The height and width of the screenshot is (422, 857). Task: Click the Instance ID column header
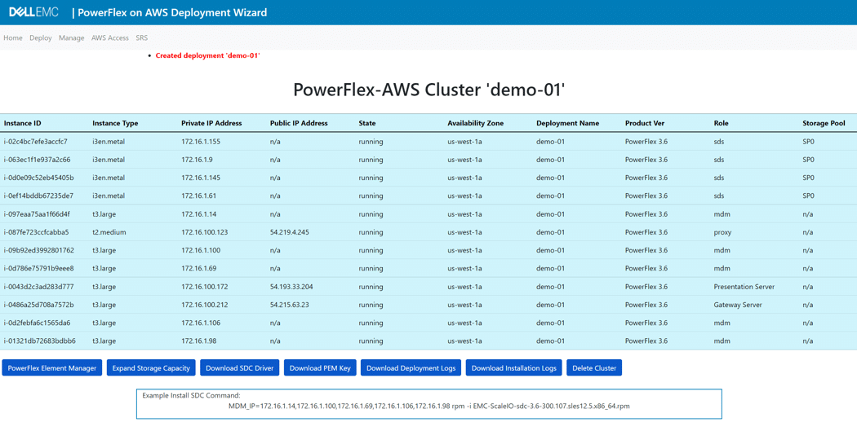pos(22,123)
